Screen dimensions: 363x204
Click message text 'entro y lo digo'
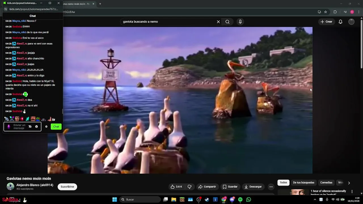36,76
